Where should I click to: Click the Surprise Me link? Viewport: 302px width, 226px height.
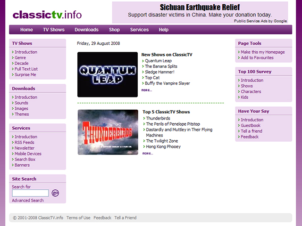pyautogui.click(x=25, y=74)
